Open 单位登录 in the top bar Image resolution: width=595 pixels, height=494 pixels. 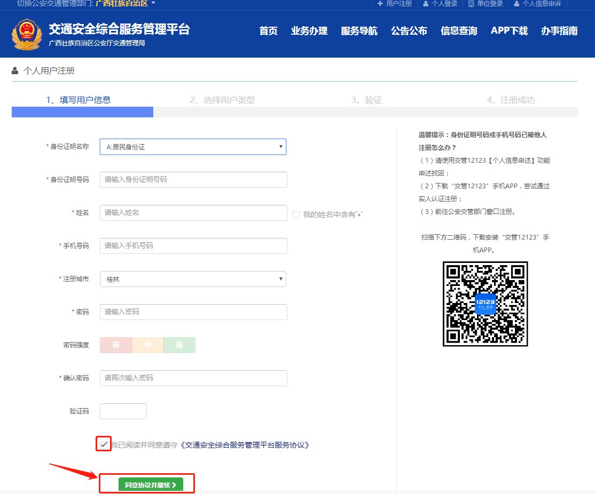coord(486,4)
